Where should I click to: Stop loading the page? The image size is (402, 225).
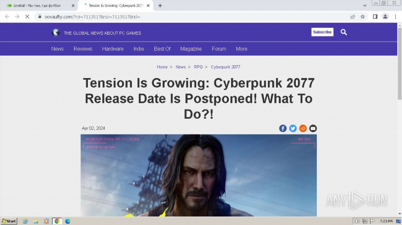[x=27, y=17]
